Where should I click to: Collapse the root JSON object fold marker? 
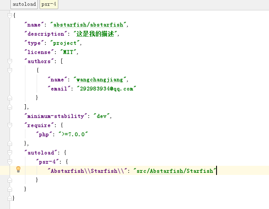tap(10, 15)
